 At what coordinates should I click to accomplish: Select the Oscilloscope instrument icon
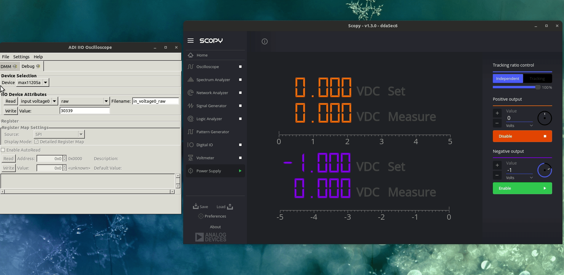[191, 67]
